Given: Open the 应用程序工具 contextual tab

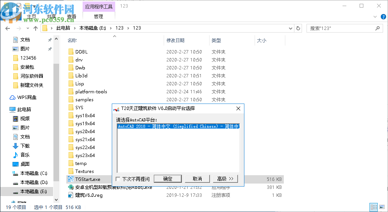Looking at the screenshot, I should click(99, 6).
